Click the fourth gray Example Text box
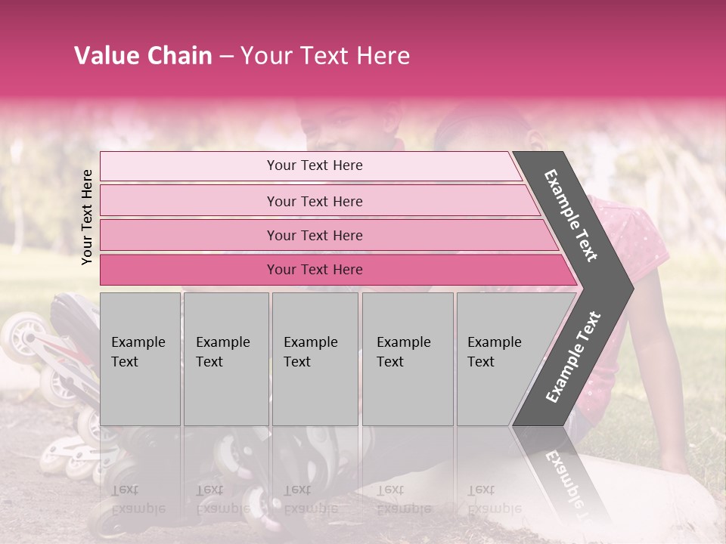This screenshot has width=726, height=544. click(x=407, y=359)
